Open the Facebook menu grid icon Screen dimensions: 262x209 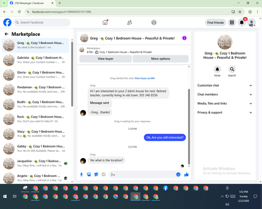coord(232,23)
